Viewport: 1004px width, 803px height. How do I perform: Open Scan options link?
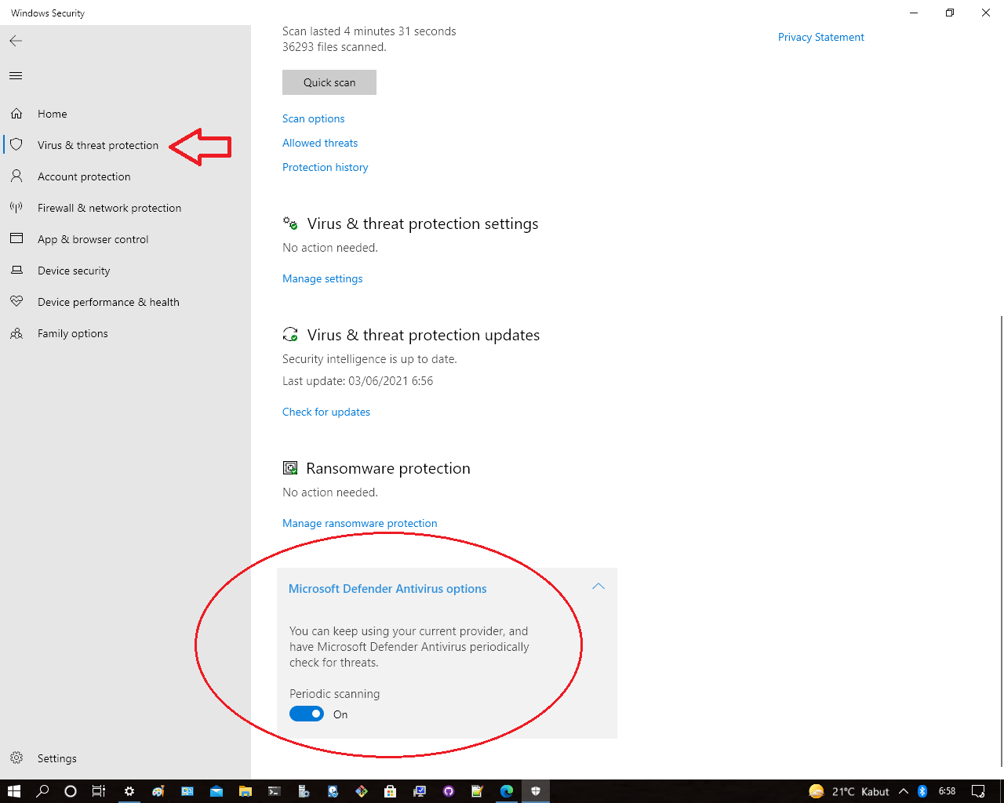click(314, 118)
